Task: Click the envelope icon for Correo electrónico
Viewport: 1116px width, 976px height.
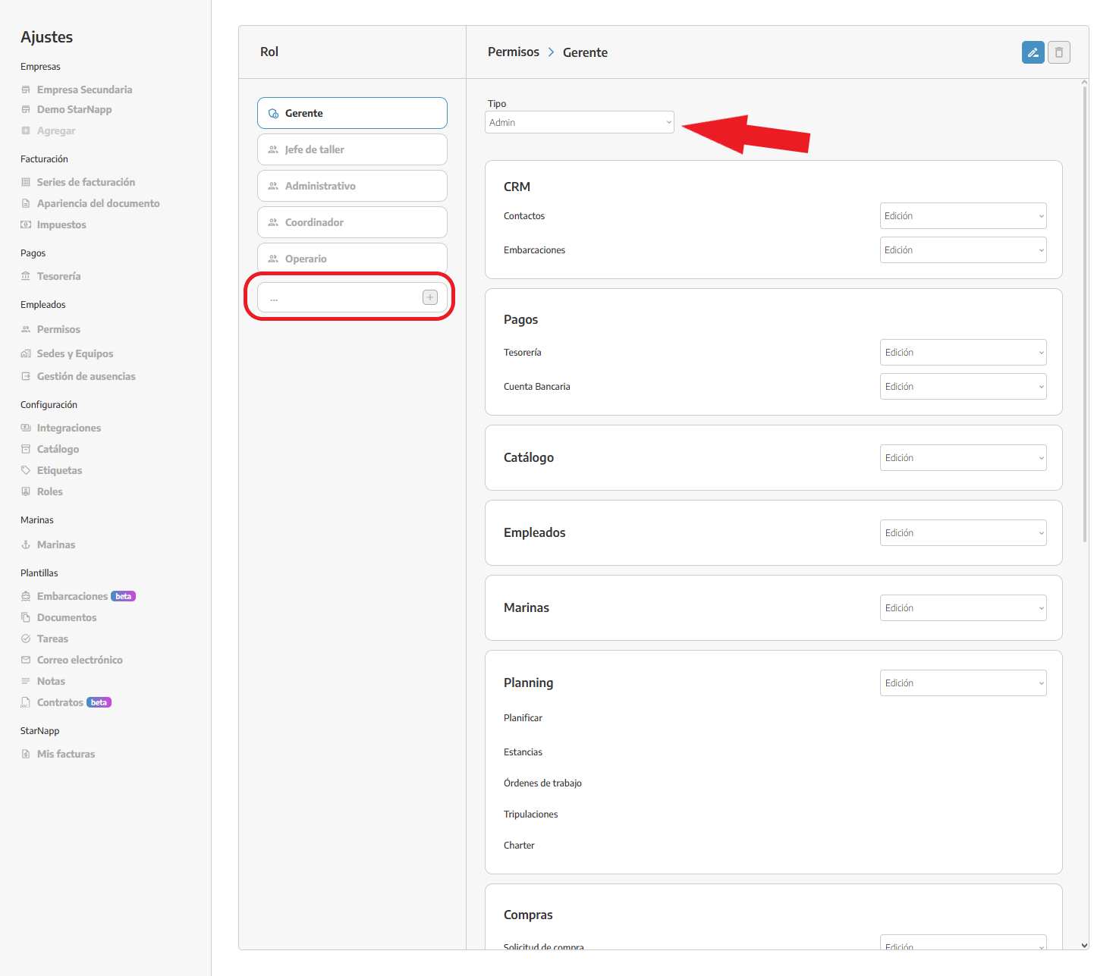Action: click(x=26, y=660)
